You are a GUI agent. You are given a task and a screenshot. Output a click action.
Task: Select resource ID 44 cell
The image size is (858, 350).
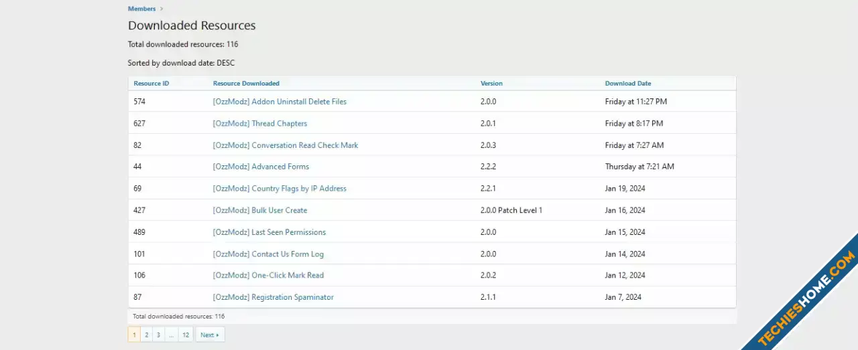coord(137,167)
